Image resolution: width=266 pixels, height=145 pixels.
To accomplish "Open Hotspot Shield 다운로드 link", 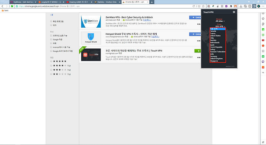I will 155,37.
